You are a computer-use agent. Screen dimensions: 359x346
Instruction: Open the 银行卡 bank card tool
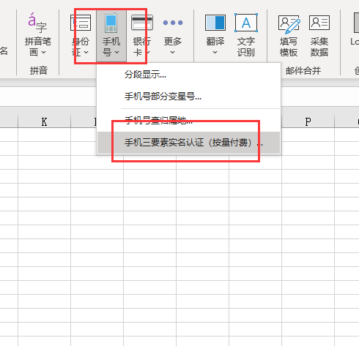[x=142, y=35]
